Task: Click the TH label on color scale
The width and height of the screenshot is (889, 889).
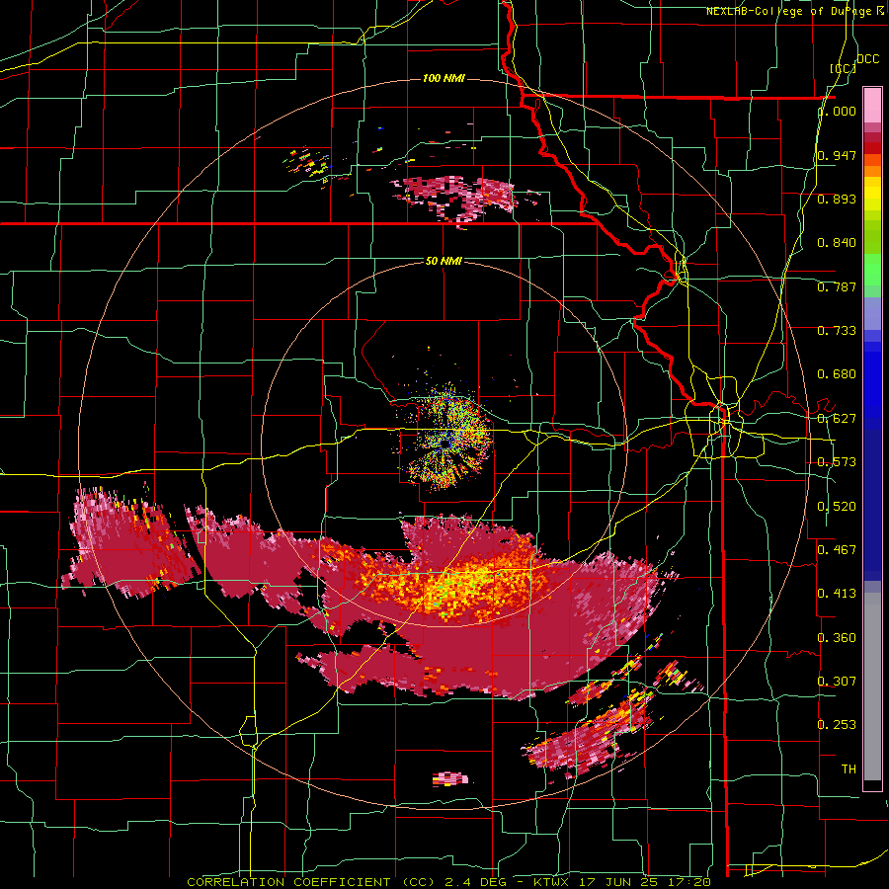Action: point(849,768)
